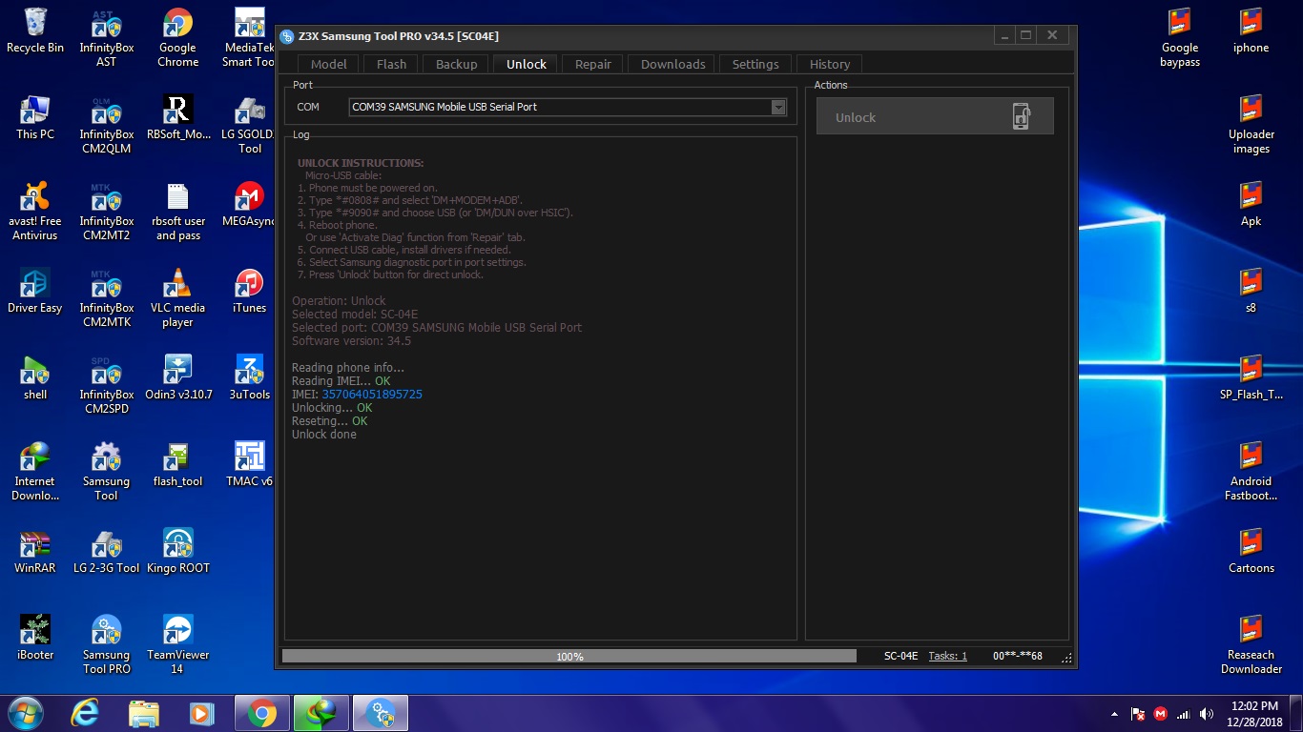Open the Settings tab
1303x732 pixels.
click(755, 64)
